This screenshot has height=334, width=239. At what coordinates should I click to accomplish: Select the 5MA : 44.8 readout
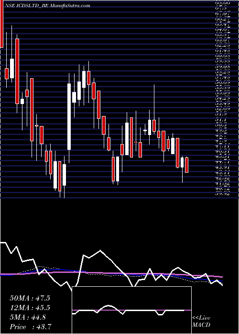click(x=28, y=317)
